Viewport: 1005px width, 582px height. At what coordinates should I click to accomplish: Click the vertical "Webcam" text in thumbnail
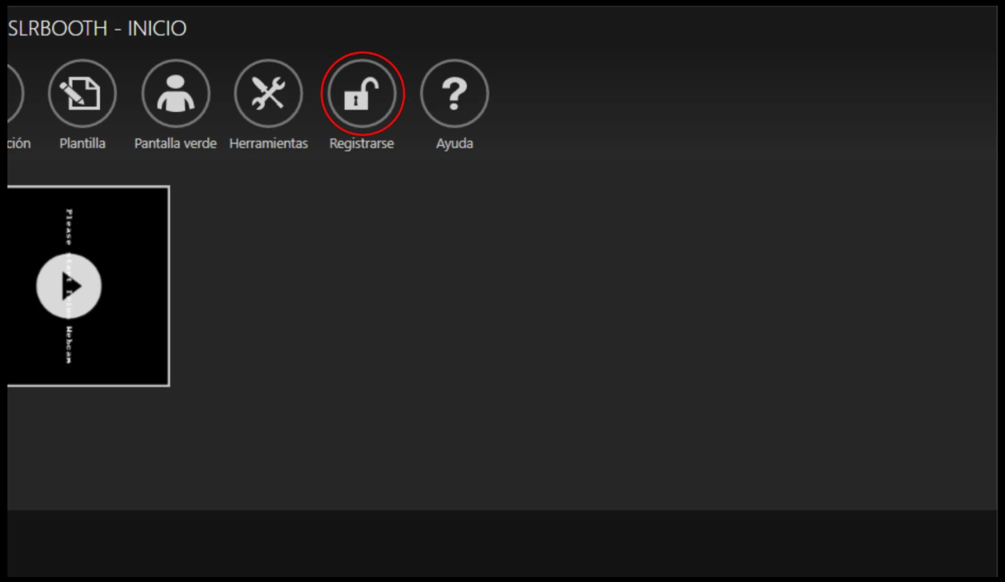(x=69, y=344)
